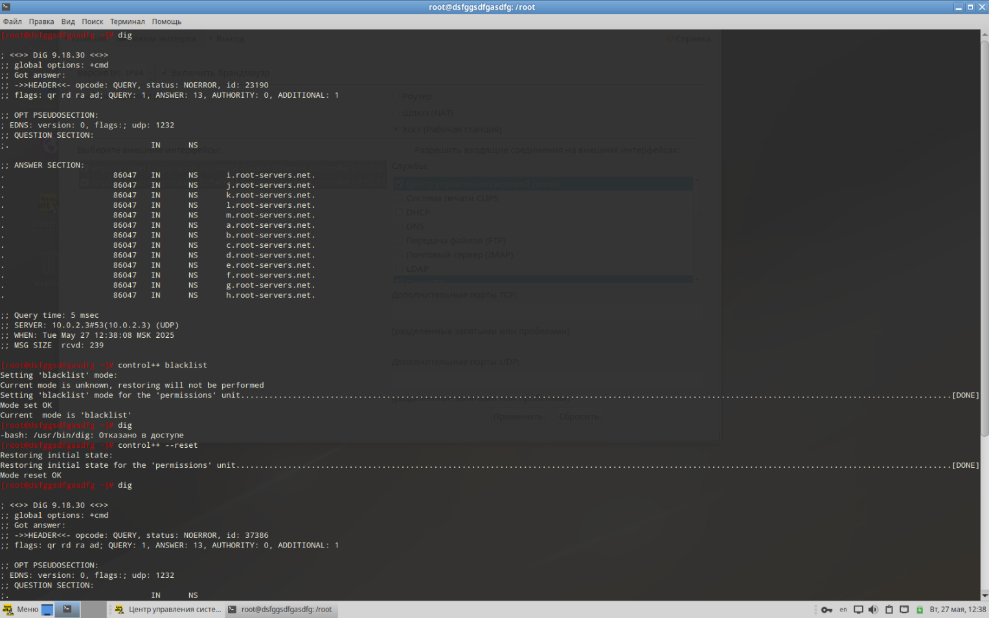Click [DONE] on the Setting 'blacklist' mode line
Image resolution: width=989 pixels, height=618 pixels.
coord(965,395)
